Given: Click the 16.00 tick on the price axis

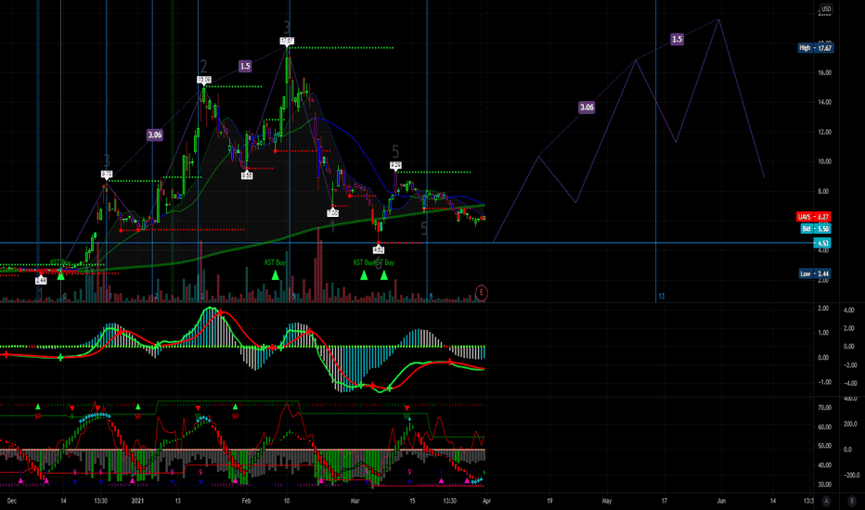Looking at the screenshot, I should click(x=824, y=72).
